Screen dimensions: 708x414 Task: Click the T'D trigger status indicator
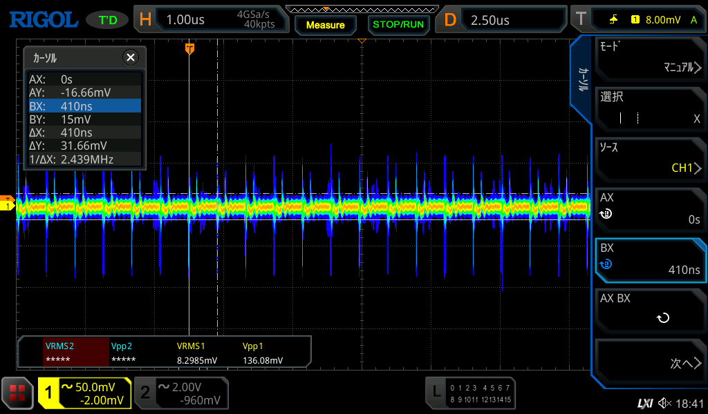coord(107,20)
